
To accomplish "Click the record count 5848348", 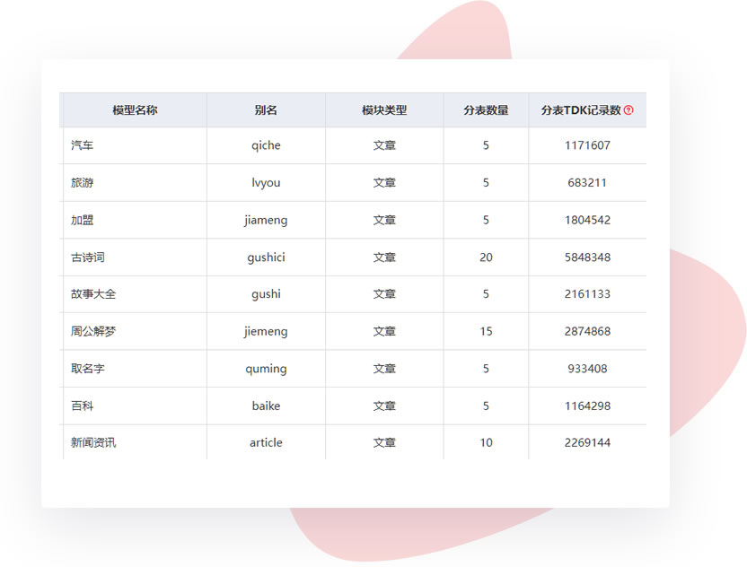I will pos(587,257).
